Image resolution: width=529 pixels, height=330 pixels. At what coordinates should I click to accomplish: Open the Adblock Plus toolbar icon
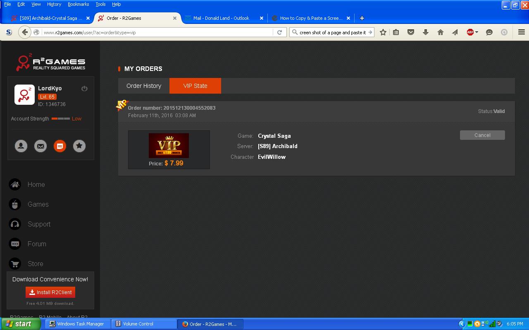click(x=470, y=32)
